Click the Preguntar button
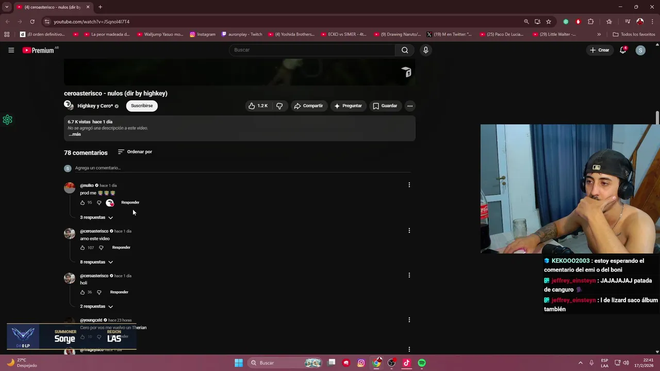660x371 pixels. click(348, 106)
